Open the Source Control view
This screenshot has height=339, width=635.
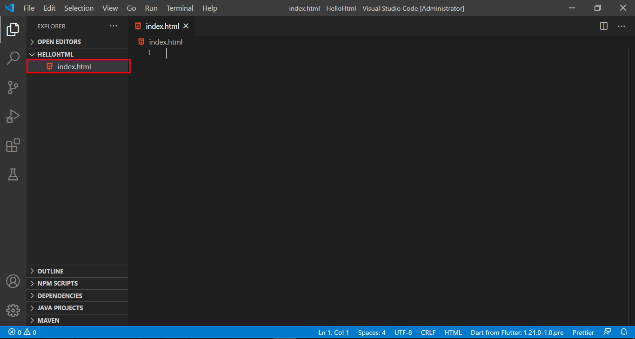[x=13, y=87]
